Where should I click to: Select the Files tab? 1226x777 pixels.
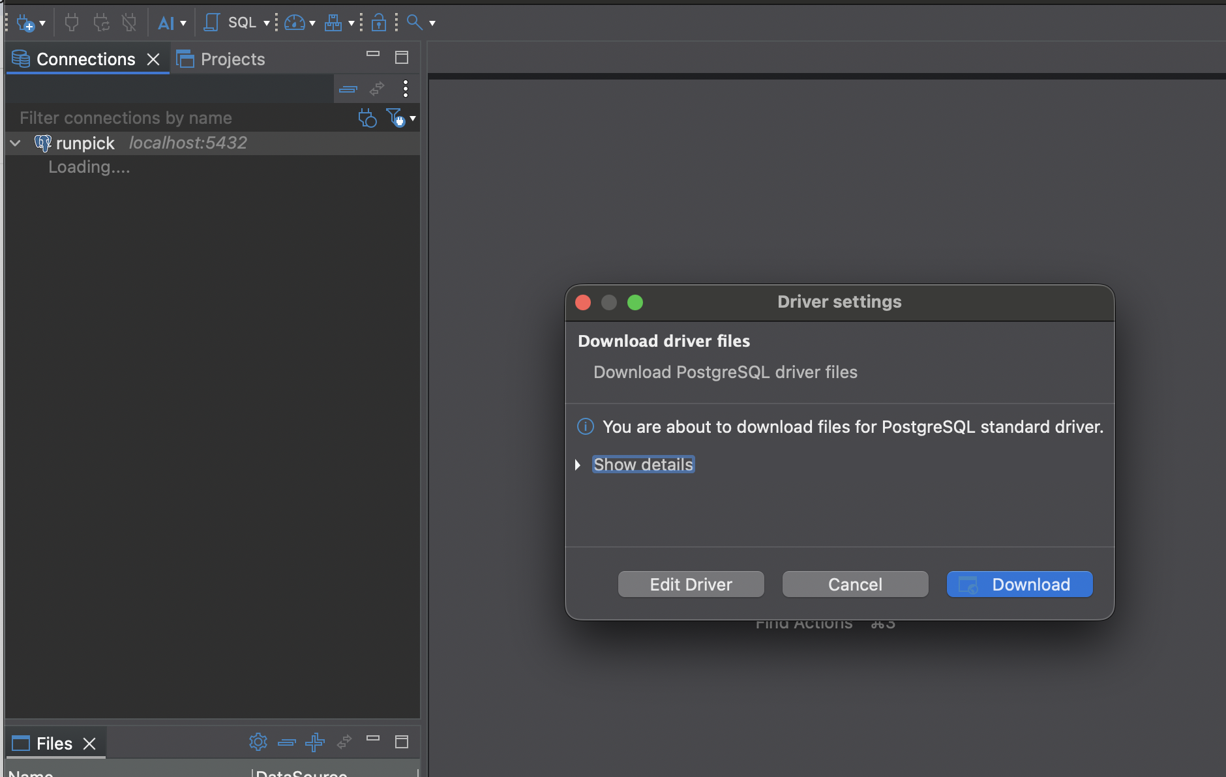coord(55,744)
